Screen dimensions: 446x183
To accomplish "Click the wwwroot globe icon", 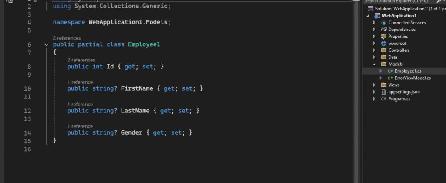I will [x=384, y=44].
